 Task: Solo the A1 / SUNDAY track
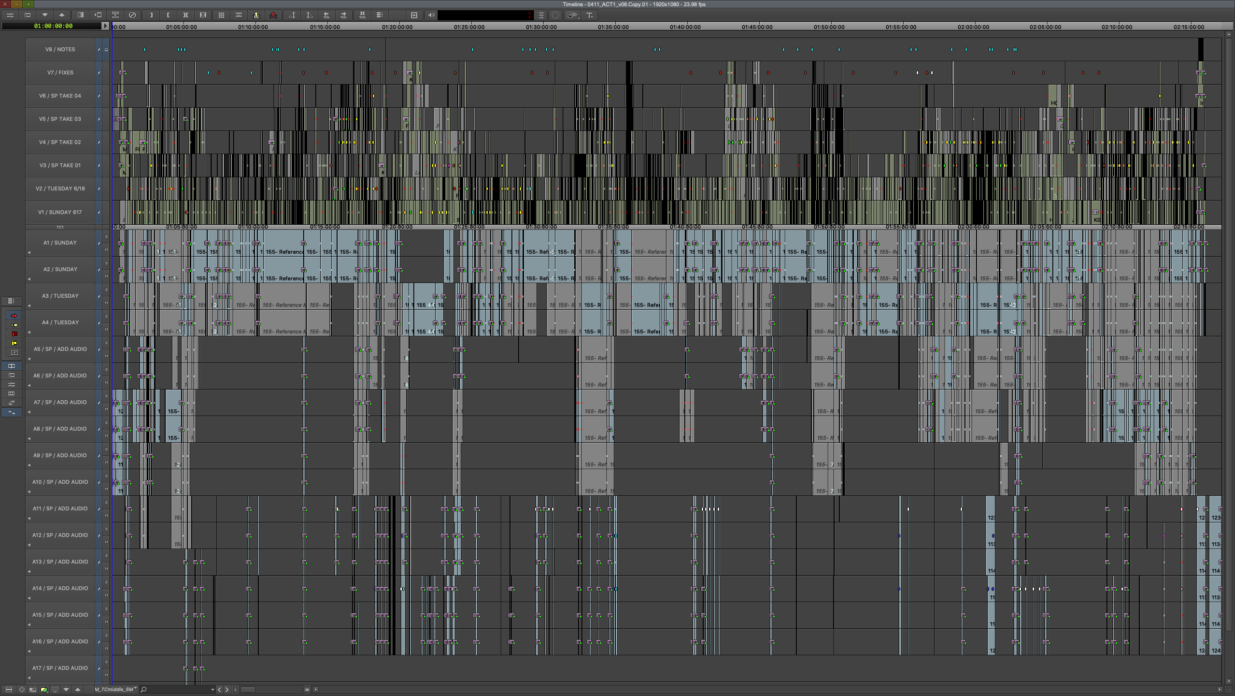(106, 236)
